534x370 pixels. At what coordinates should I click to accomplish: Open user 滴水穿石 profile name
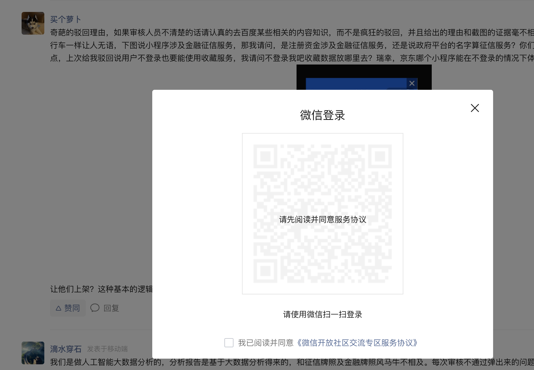(66, 349)
